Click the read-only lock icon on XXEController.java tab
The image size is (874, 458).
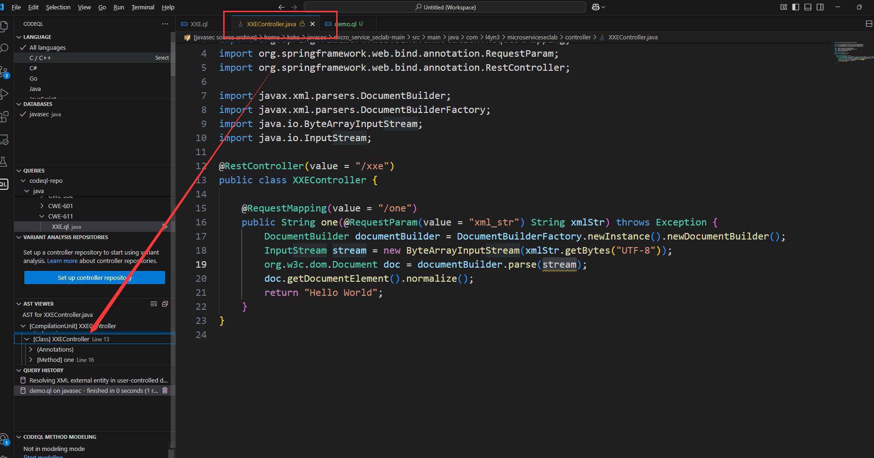coord(302,23)
